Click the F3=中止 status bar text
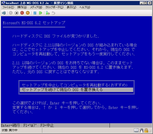This screenshot has width=153, height=134. 47,125
